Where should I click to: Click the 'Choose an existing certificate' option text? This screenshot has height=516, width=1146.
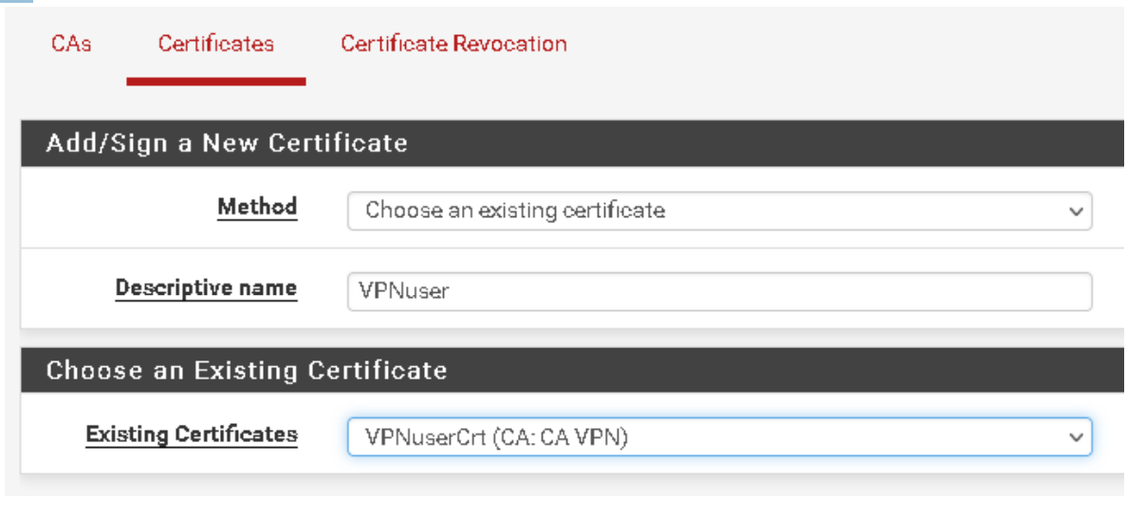(x=514, y=211)
